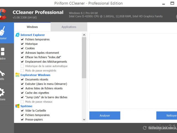Image resolution: width=177 pixels, height=133 pixels.
Task: Click the CCleaner logo in header
Action: click(3, 14)
